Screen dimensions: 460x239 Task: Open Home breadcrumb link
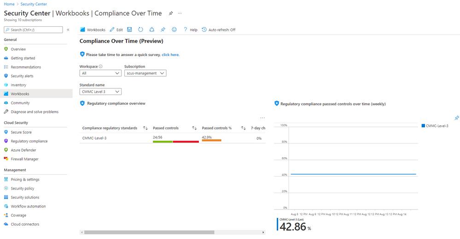(9, 4)
